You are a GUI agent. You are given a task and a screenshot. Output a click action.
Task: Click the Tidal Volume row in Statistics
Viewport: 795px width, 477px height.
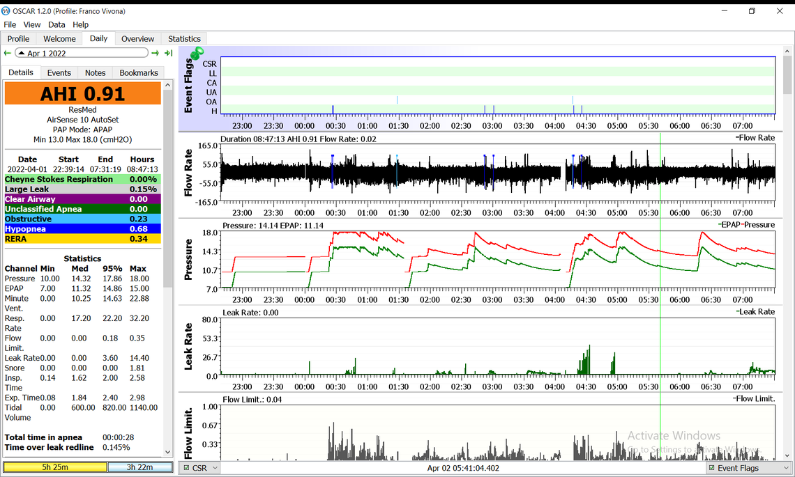pyautogui.click(x=81, y=413)
